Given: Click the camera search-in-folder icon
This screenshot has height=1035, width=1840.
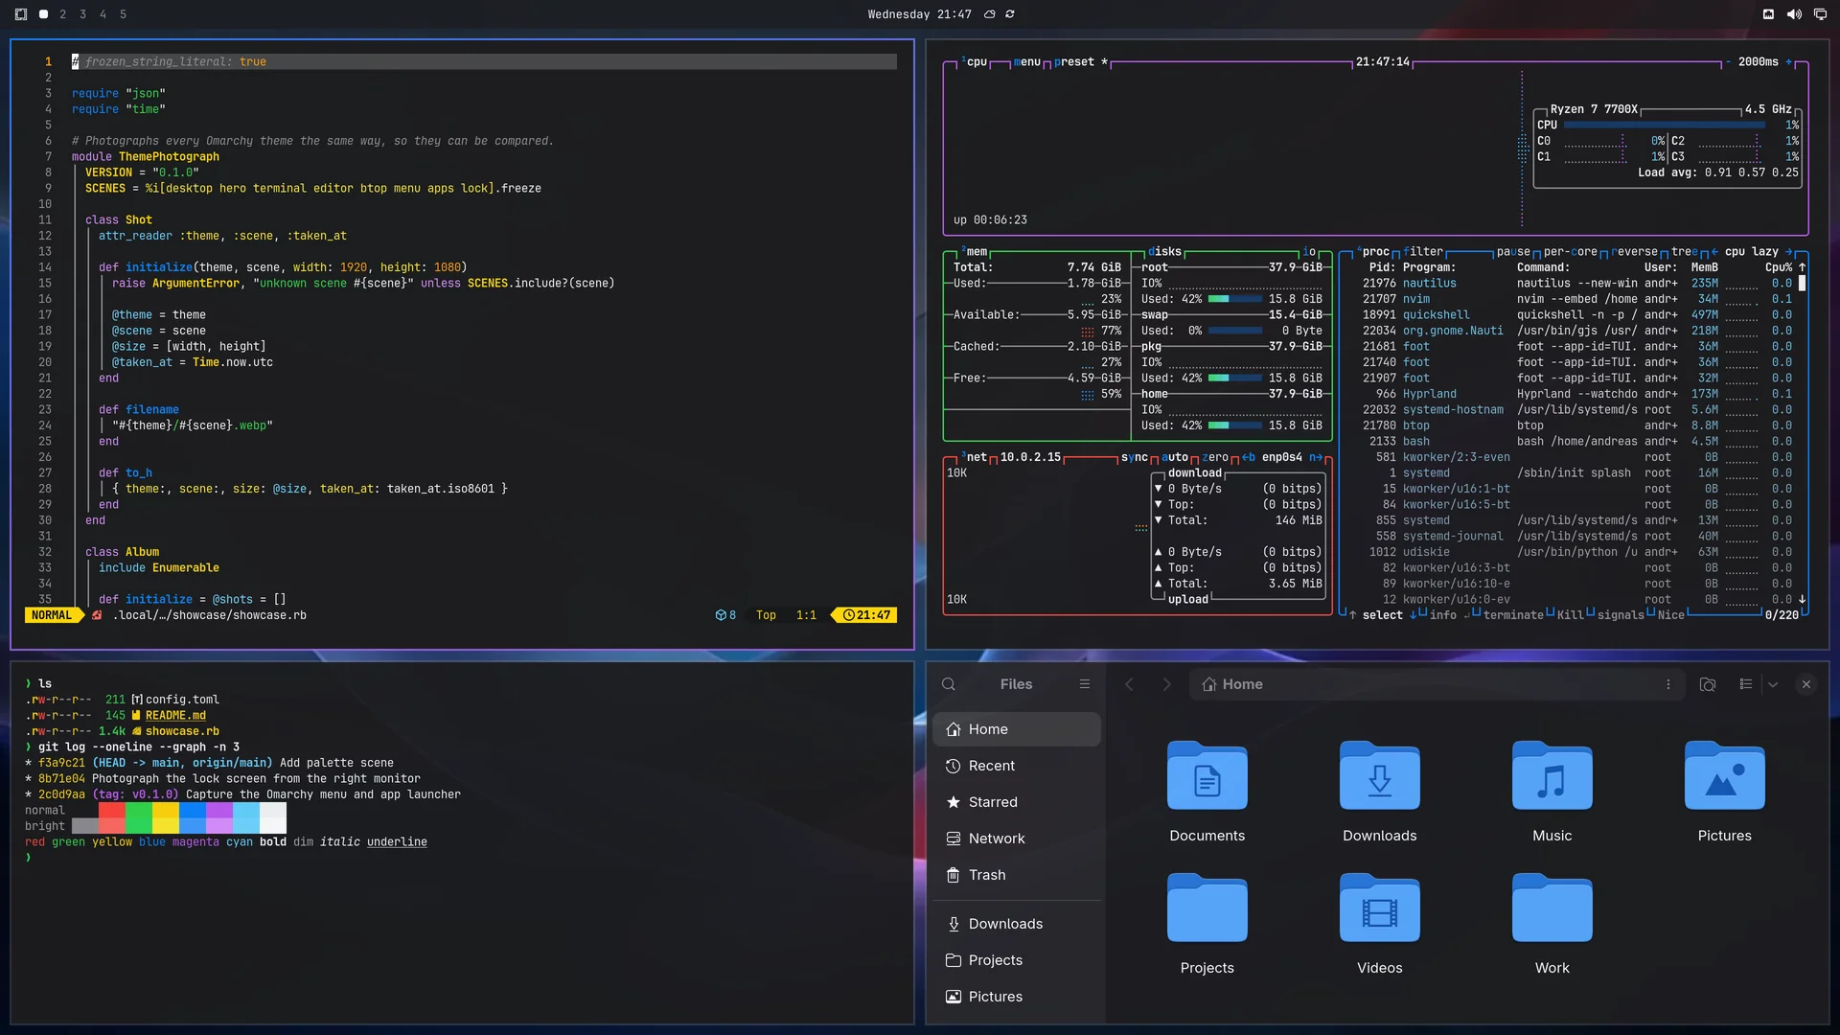Looking at the screenshot, I should pos(1708,684).
